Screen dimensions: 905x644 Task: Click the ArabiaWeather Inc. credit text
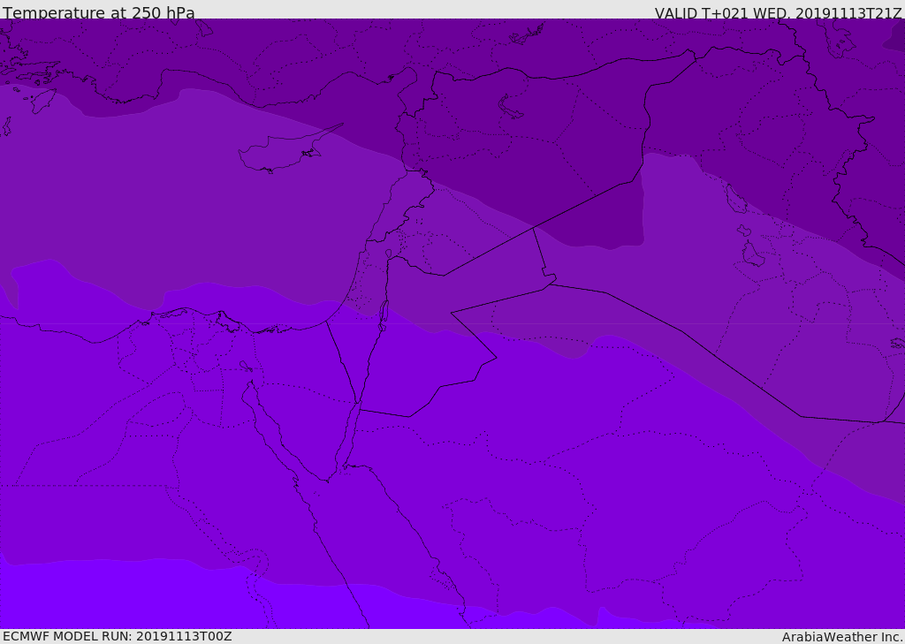point(842,636)
